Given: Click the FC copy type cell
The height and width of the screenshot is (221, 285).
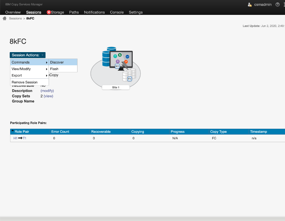Looking at the screenshot, I should click(x=214, y=138).
